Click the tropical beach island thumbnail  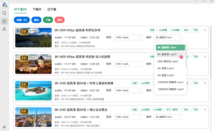click(x=33, y=91)
